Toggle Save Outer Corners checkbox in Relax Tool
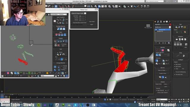 click(x=72, y=24)
